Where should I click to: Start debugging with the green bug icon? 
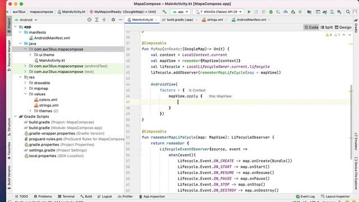(x=271, y=12)
